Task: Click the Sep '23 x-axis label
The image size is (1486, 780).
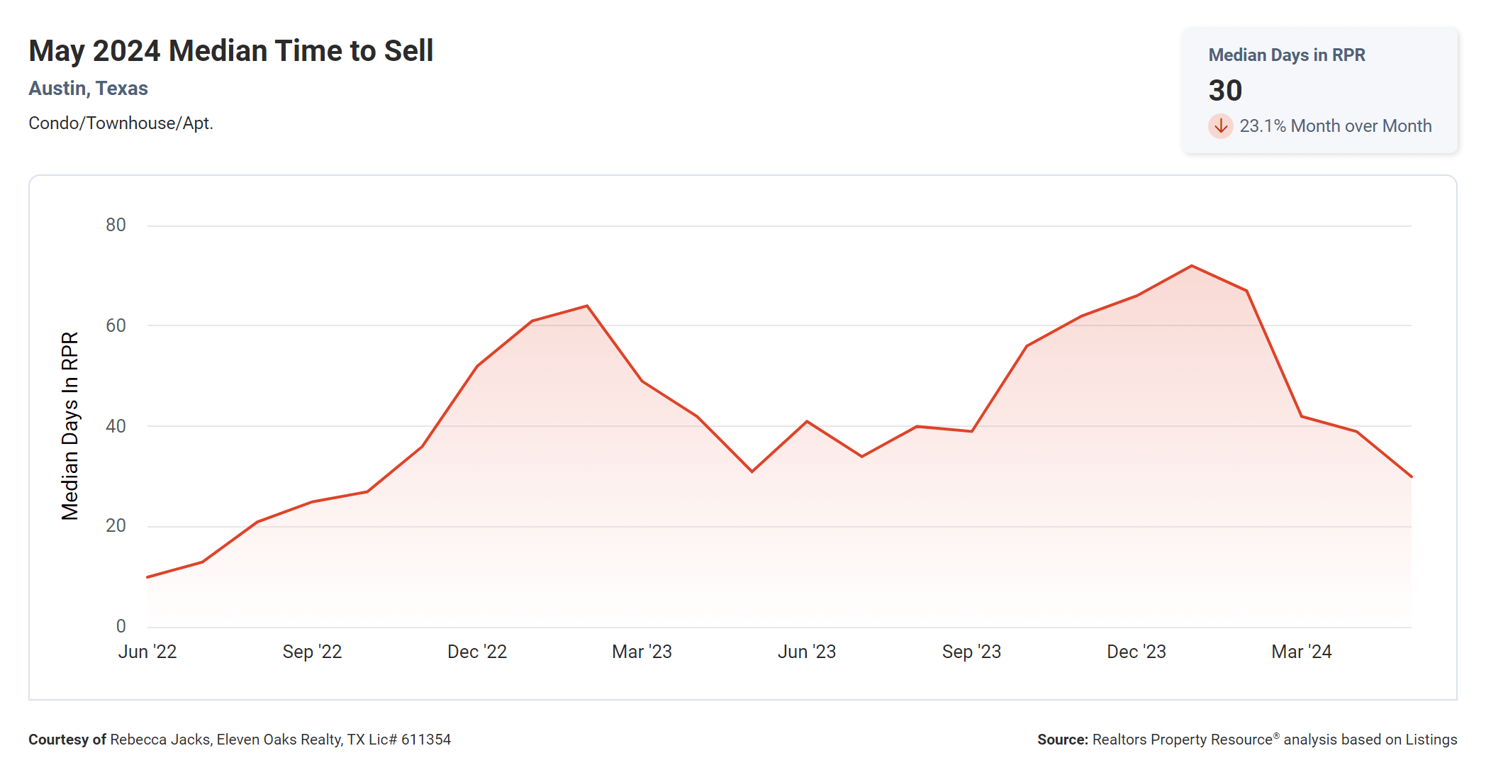Action: [x=971, y=652]
